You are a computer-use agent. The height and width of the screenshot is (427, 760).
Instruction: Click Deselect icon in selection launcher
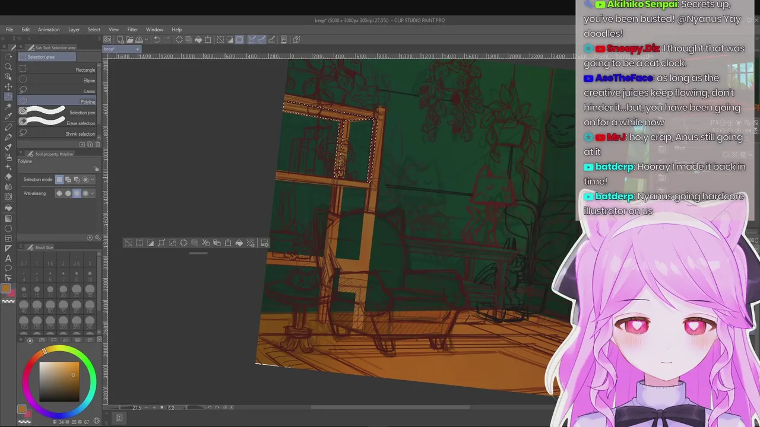click(x=128, y=243)
